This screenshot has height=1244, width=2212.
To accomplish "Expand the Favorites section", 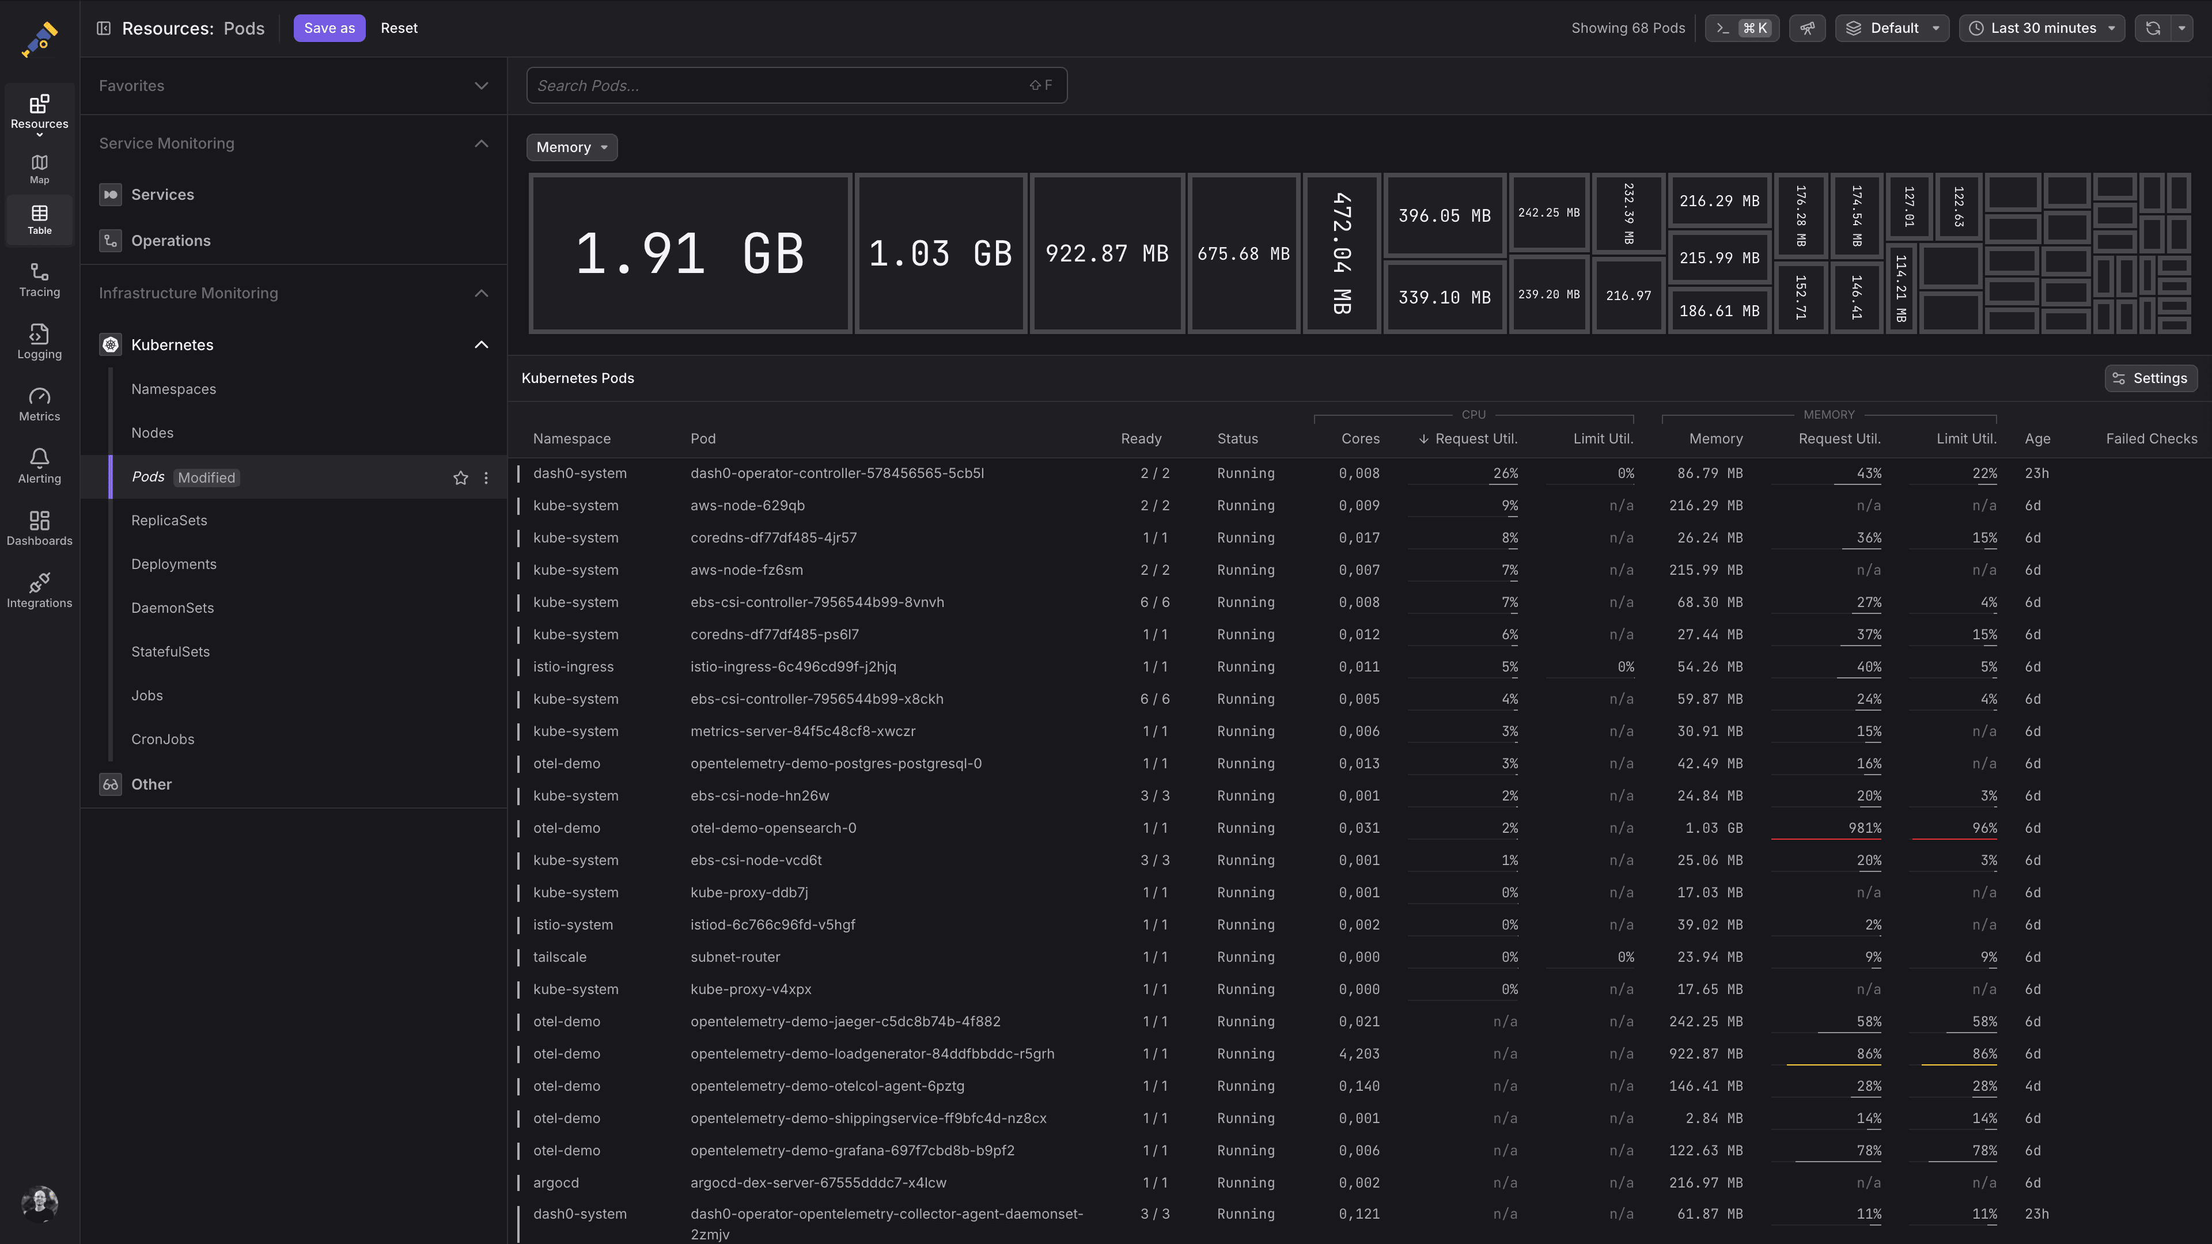I will [481, 85].
